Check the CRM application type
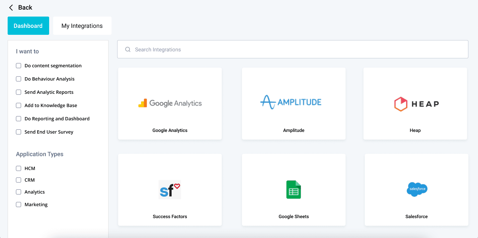Viewport: 478px width, 238px height. [x=19, y=180]
